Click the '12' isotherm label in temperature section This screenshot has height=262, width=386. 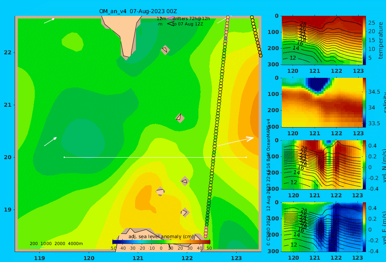click(293, 58)
